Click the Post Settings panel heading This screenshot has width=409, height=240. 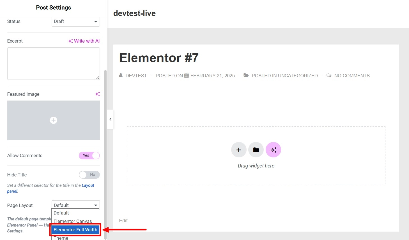click(x=54, y=8)
